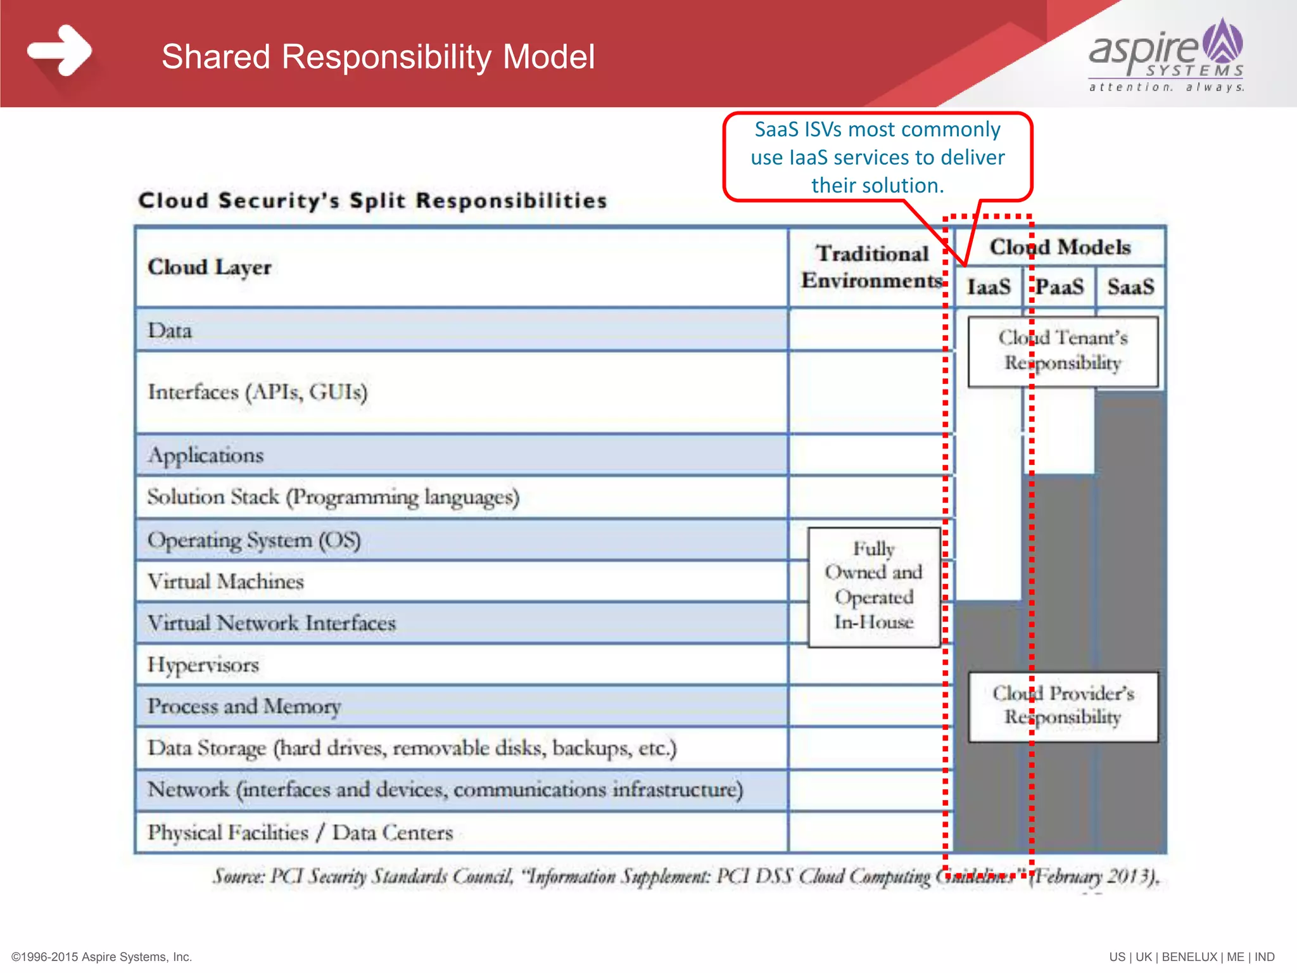1297x973 pixels.
Task: Click the Cloud Provider's Responsibility box
Action: click(x=1063, y=705)
